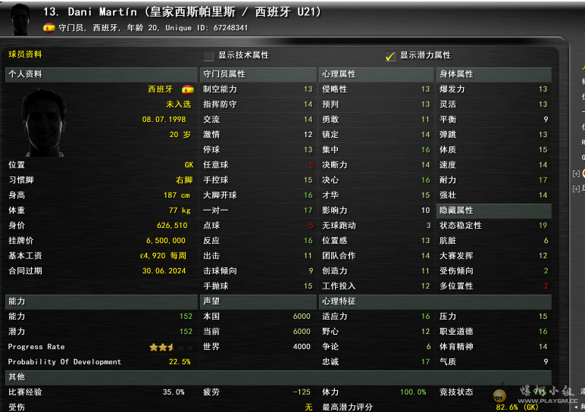This screenshot has width=585, height=412.
Task: Click the 身体属性 section header
Action: [x=494, y=74]
